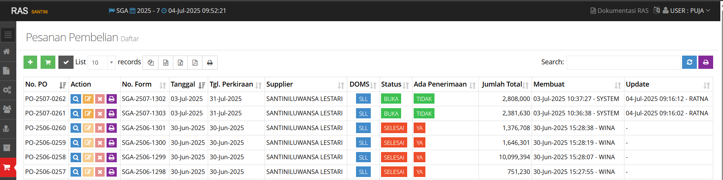Viewport: 723px width, 180px height.
Task: Open the Dokumentasi RAS link
Action: (x=619, y=11)
